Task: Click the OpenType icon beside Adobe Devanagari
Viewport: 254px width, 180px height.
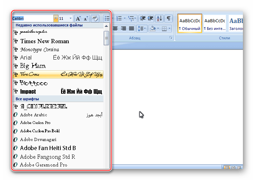Action: click(x=15, y=139)
